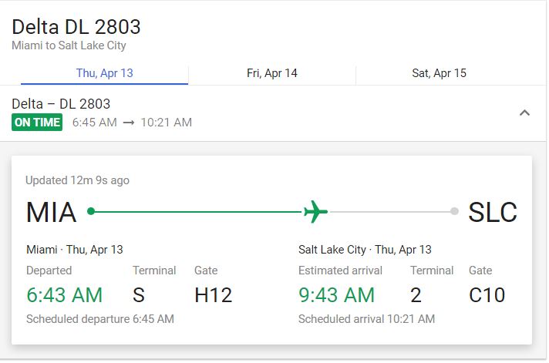The image size is (549, 363).
Task: Click the grey remaining flight progress line
Action: click(x=390, y=211)
